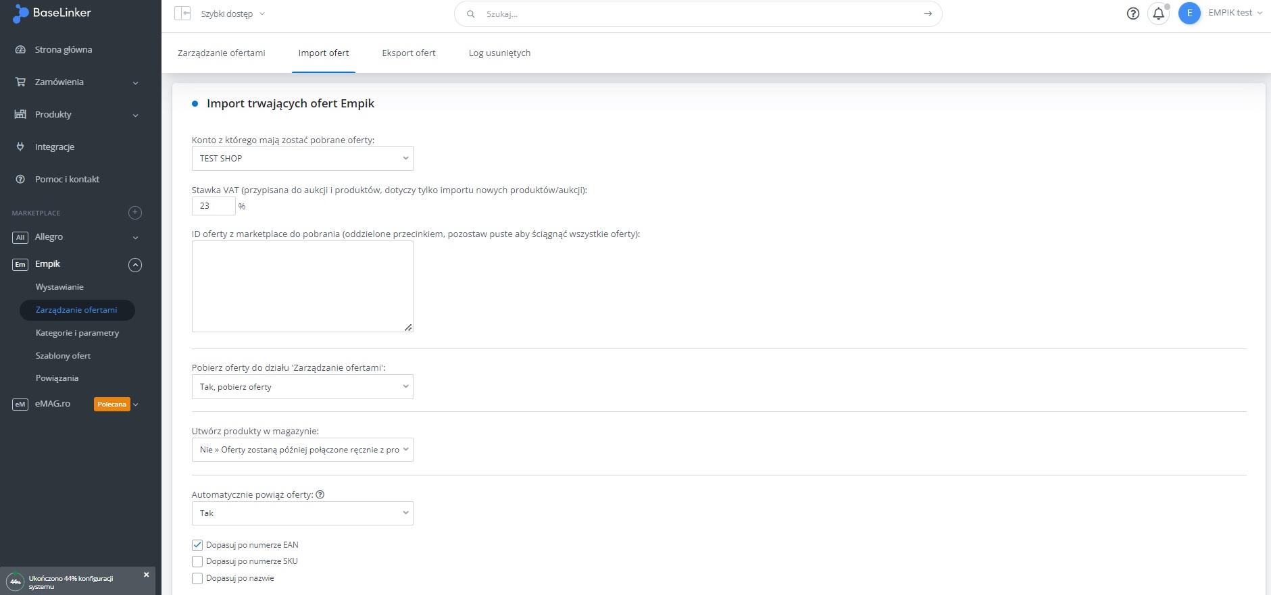Open the help question mark icon in header
This screenshot has height=595, width=1271.
(x=1133, y=14)
